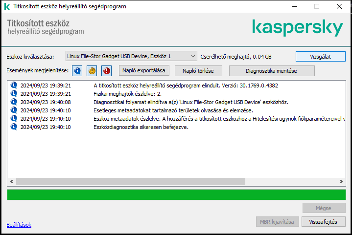Close the recovery utility window

(339, 6)
